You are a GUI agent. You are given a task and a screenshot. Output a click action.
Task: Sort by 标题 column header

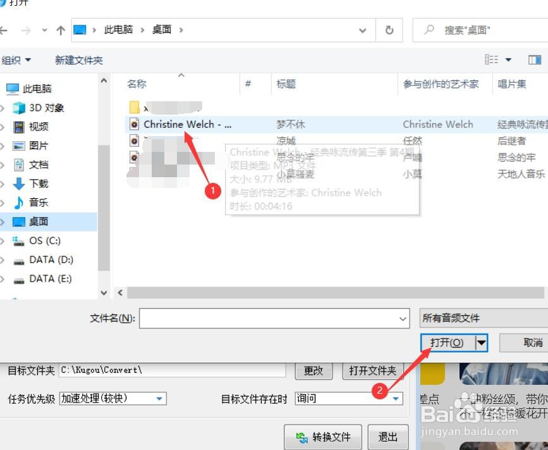(286, 84)
